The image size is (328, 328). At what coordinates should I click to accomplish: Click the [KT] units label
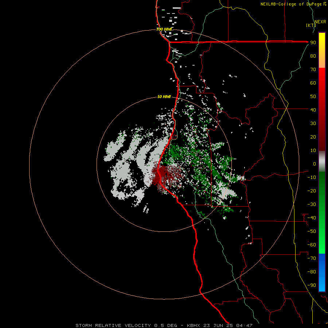(x=311, y=25)
